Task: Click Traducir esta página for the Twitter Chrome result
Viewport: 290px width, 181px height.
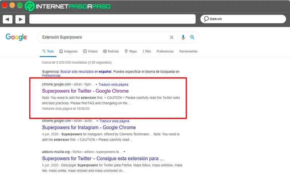Action: [x=113, y=85]
